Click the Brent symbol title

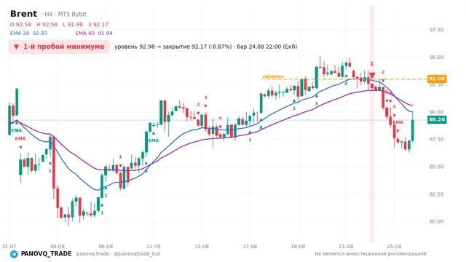coord(23,14)
